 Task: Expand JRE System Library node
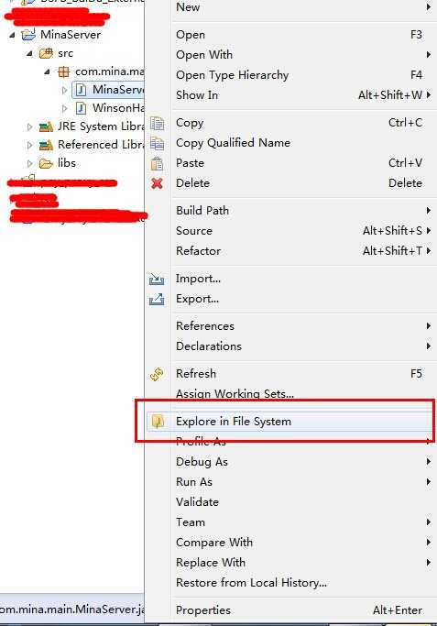click(x=29, y=127)
